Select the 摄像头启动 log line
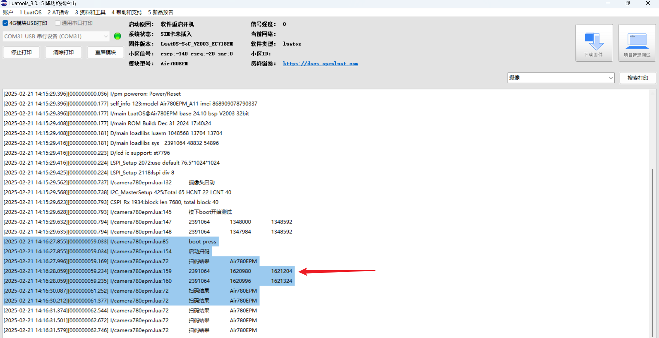659x338 pixels. 109,182
